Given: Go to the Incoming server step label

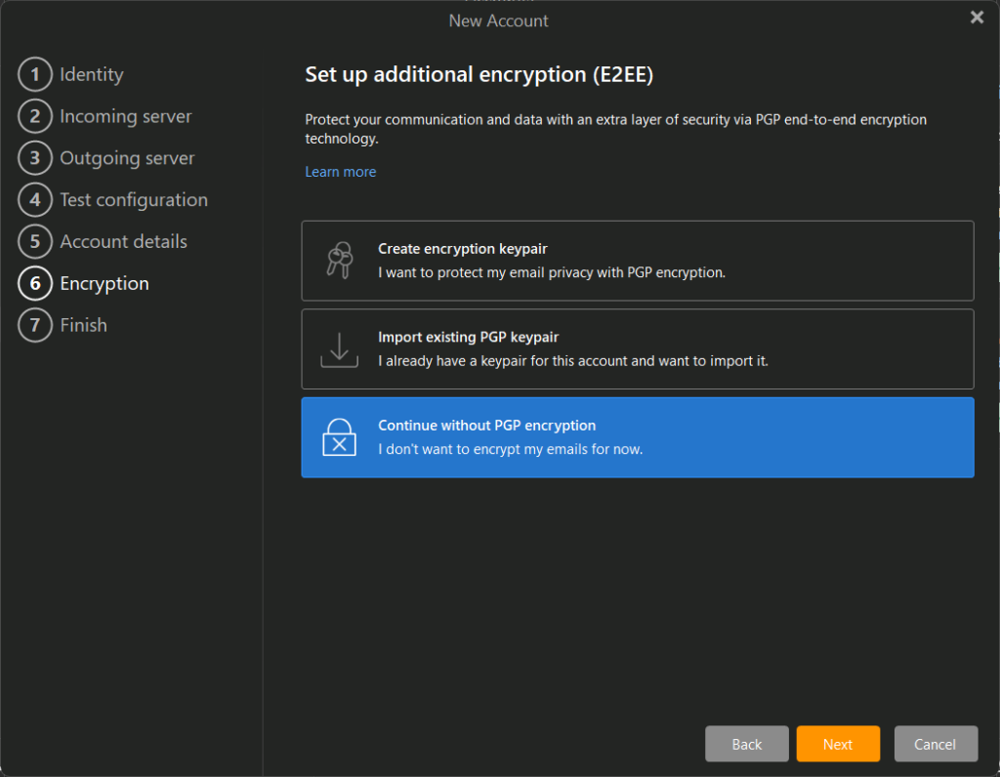Looking at the screenshot, I should point(125,116).
